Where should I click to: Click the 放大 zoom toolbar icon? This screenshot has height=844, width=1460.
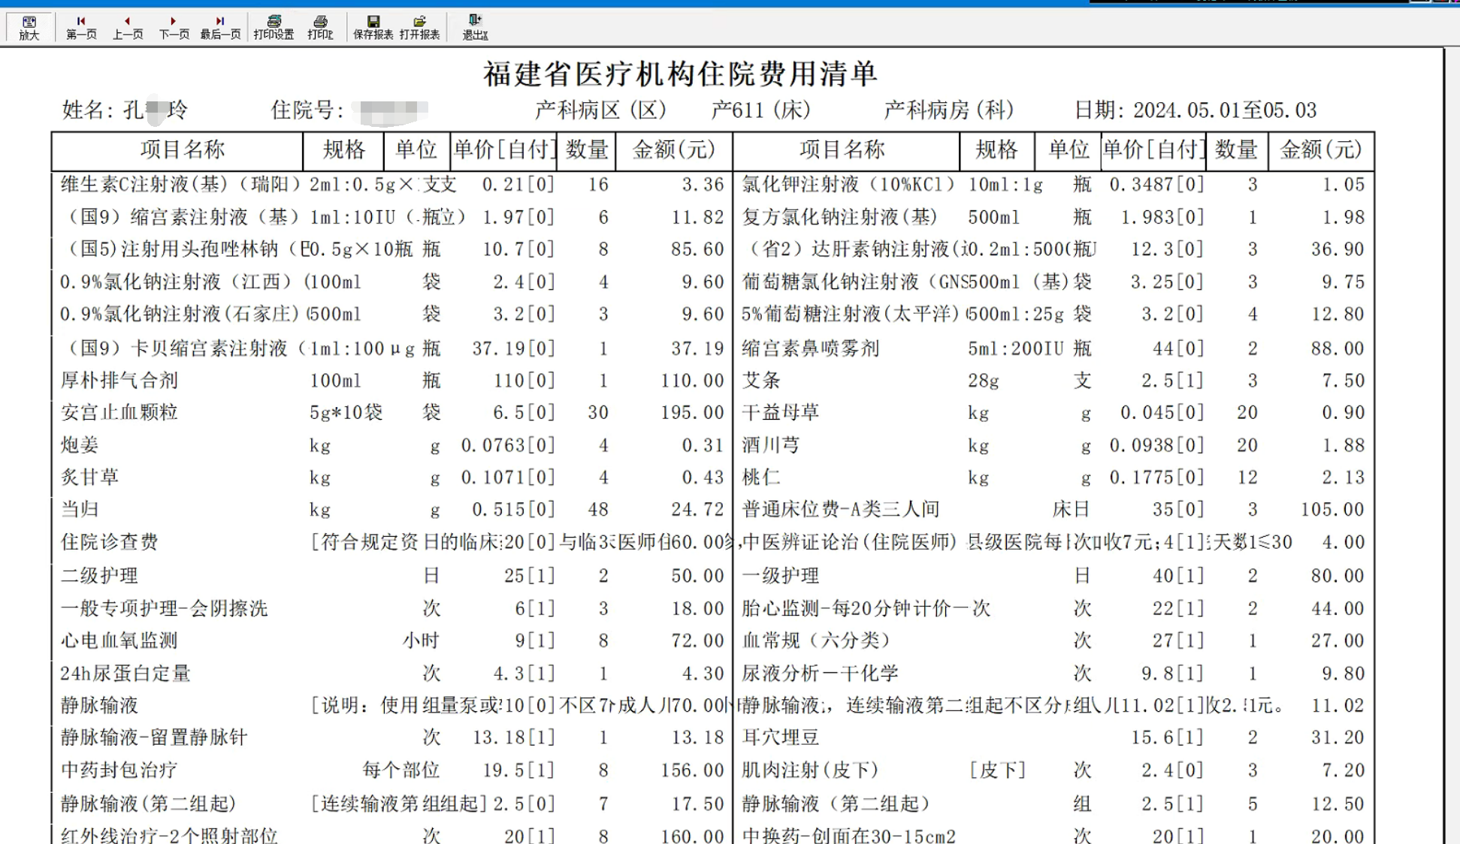click(29, 27)
